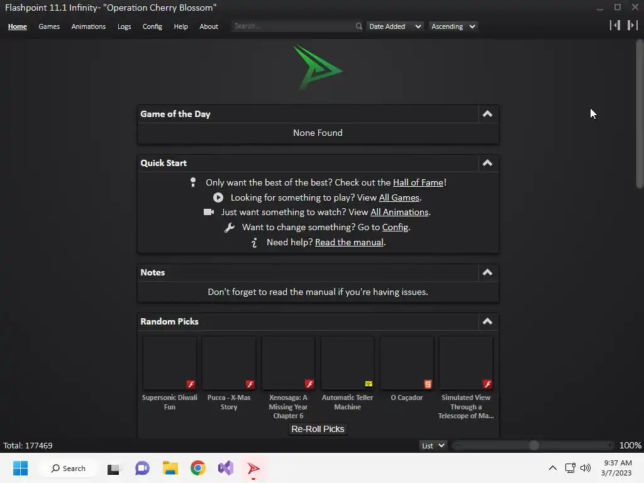Follow the Read the manual link
The height and width of the screenshot is (483, 644).
tap(349, 242)
